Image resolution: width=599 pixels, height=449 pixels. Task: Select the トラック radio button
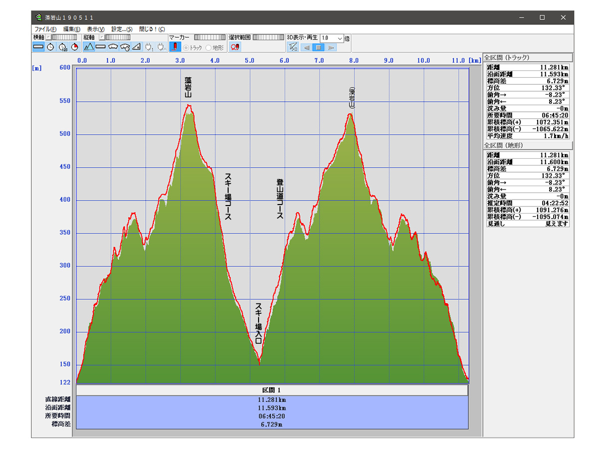[186, 48]
